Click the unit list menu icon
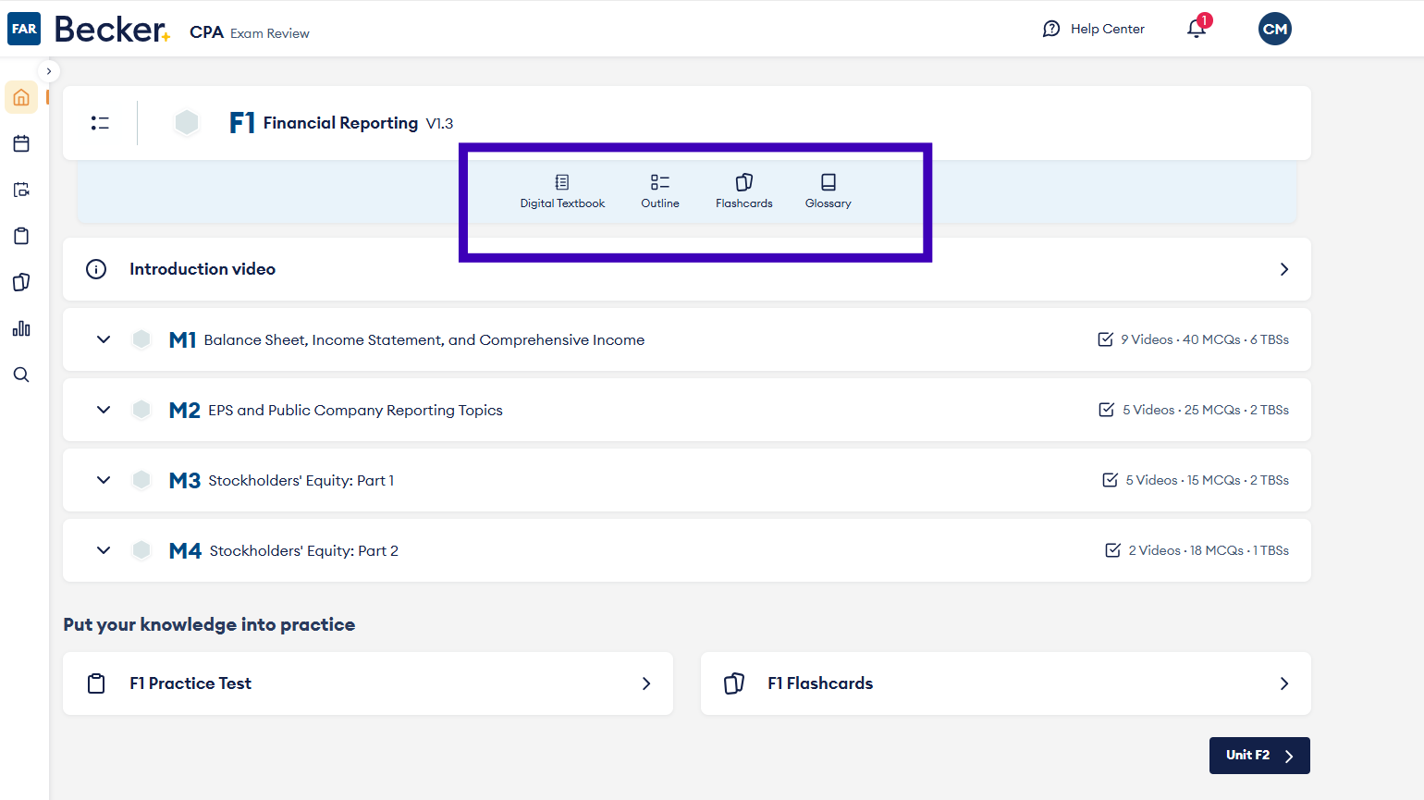 coord(100,123)
